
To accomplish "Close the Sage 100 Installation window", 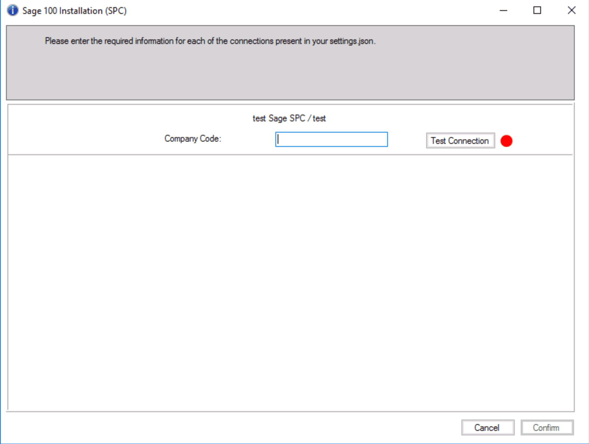I will pos(571,11).
